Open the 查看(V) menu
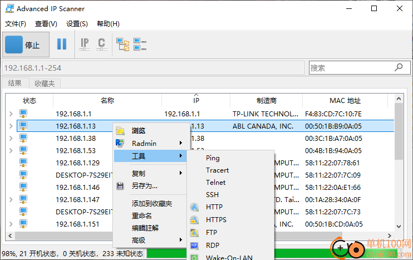 click(46, 24)
